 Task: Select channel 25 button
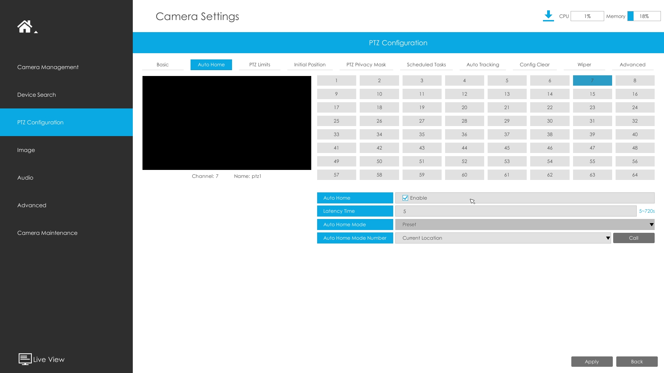336,121
